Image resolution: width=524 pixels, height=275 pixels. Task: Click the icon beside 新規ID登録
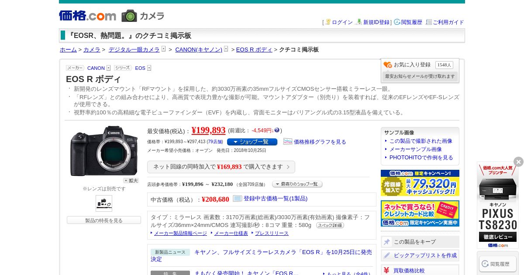(x=359, y=22)
